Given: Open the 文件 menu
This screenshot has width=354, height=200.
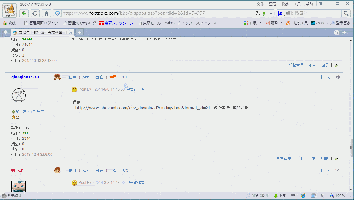Looking at the screenshot, I should (260, 4).
